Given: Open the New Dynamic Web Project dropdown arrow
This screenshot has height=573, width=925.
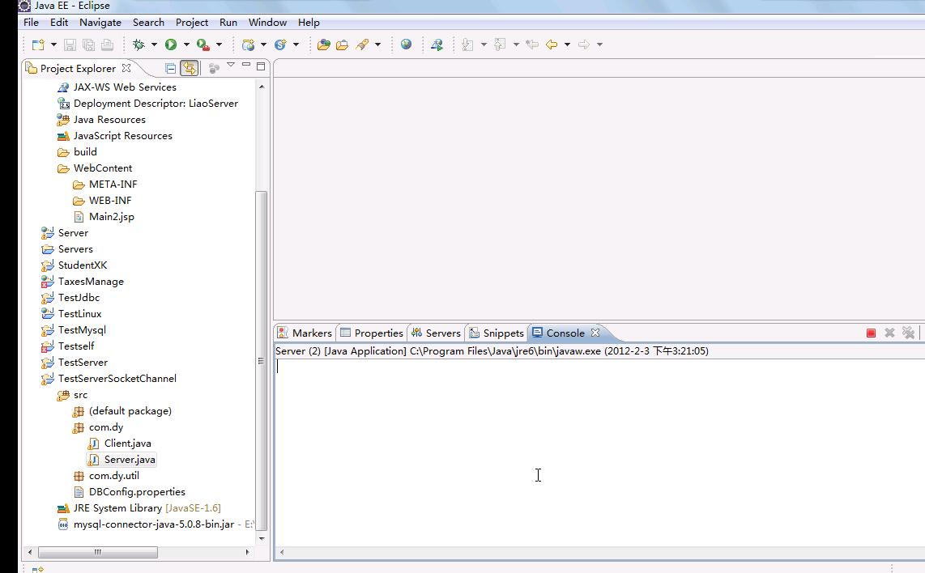Looking at the screenshot, I should [x=264, y=45].
